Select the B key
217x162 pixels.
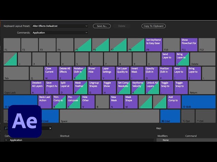click(102, 102)
